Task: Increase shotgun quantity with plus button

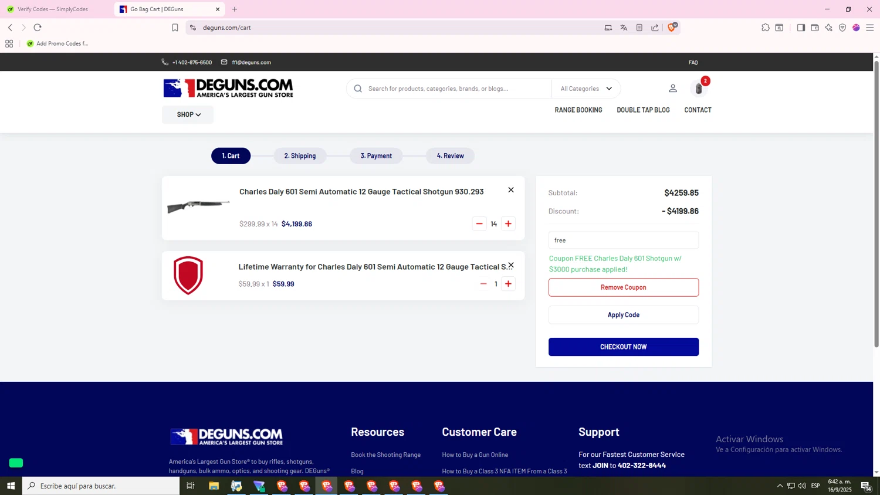Action: [509, 224]
